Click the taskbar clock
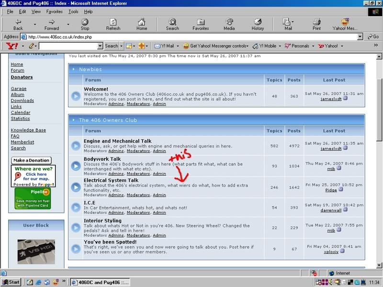Screen dimensions: 383x287 pyautogui.click(x=374, y=283)
